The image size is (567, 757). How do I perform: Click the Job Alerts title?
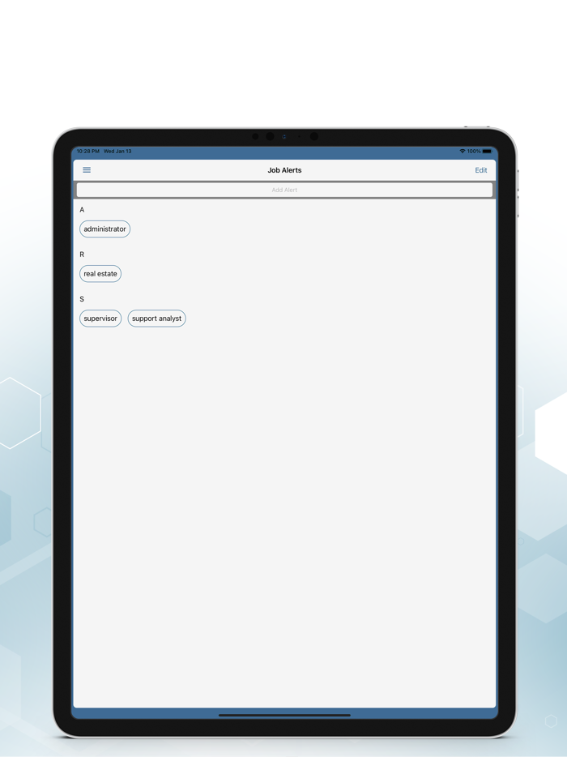point(284,170)
